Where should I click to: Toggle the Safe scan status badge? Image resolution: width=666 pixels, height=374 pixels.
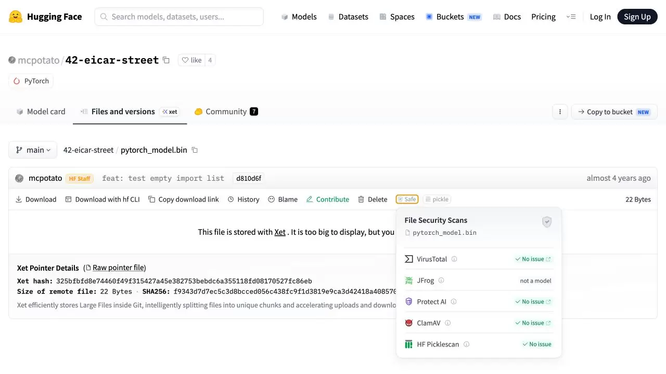click(x=407, y=199)
